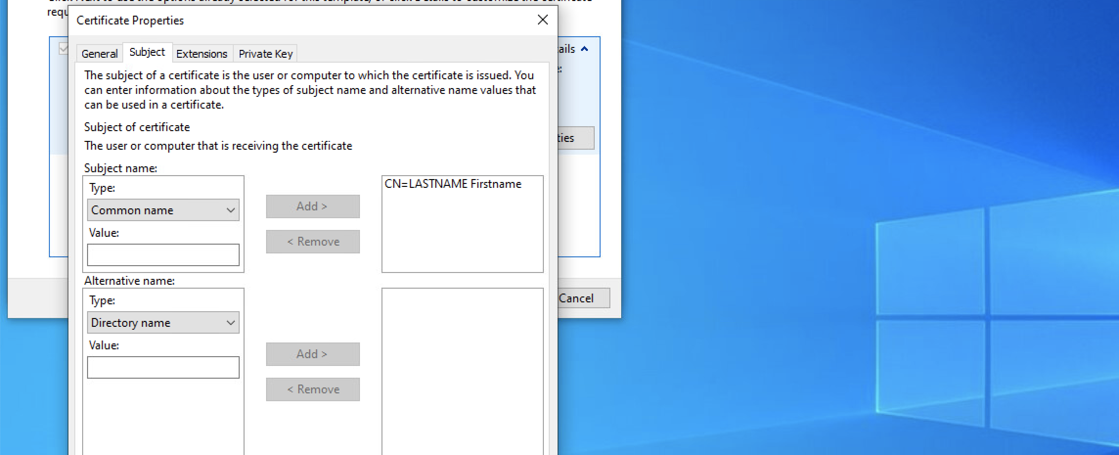Viewport: 1119px width, 455px height.
Task: Return to the Subject tab
Action: (146, 52)
